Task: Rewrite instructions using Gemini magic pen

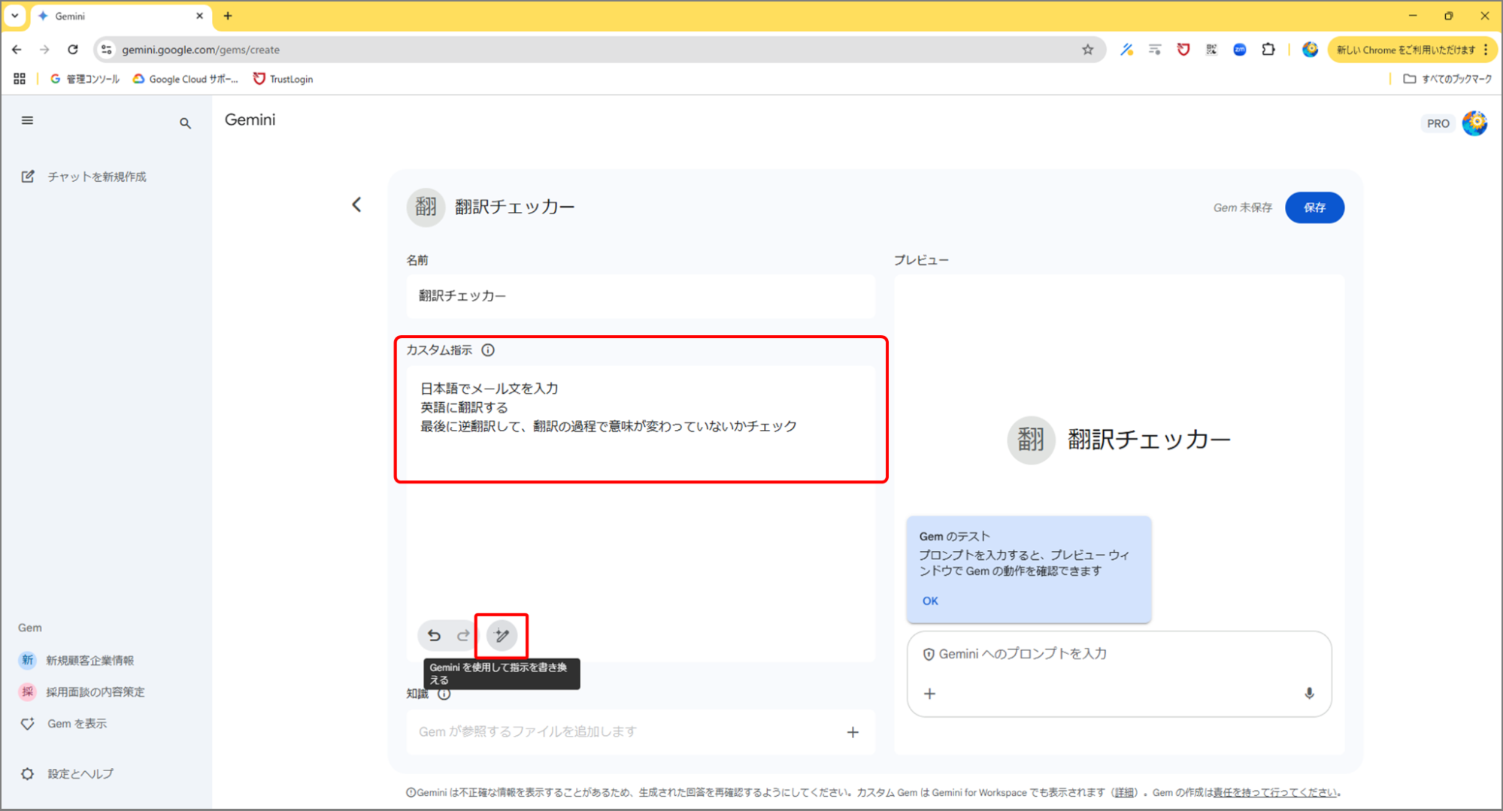Action: (502, 636)
